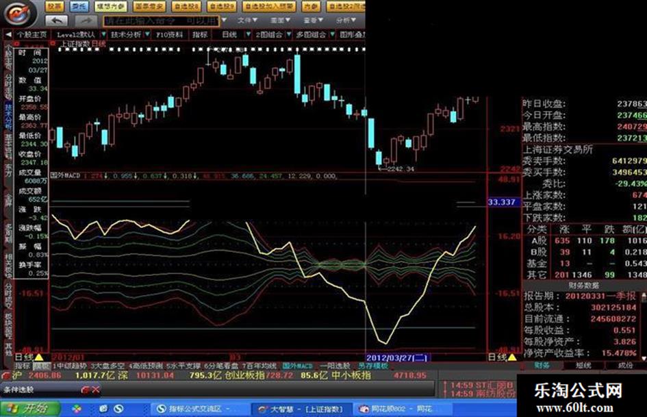Open the 画面 menu
Screen dimensions: 647x417
280,20
